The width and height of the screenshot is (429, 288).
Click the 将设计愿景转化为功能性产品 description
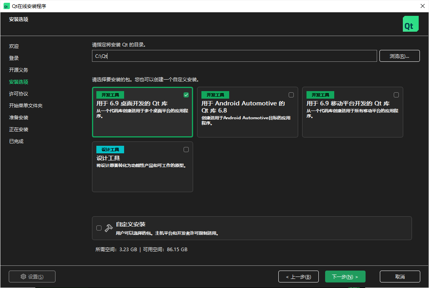click(x=142, y=165)
